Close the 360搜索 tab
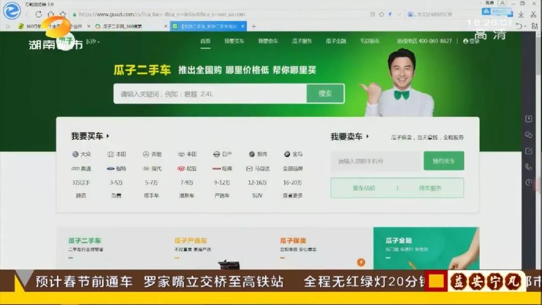The width and height of the screenshot is (542, 305). (166, 26)
